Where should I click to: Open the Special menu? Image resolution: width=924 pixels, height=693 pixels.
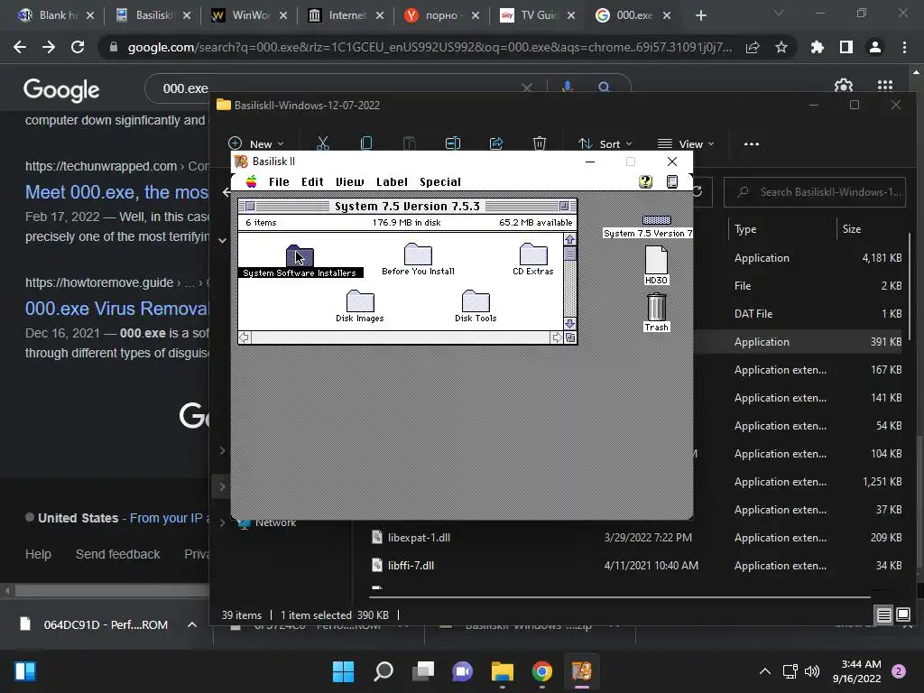(440, 181)
